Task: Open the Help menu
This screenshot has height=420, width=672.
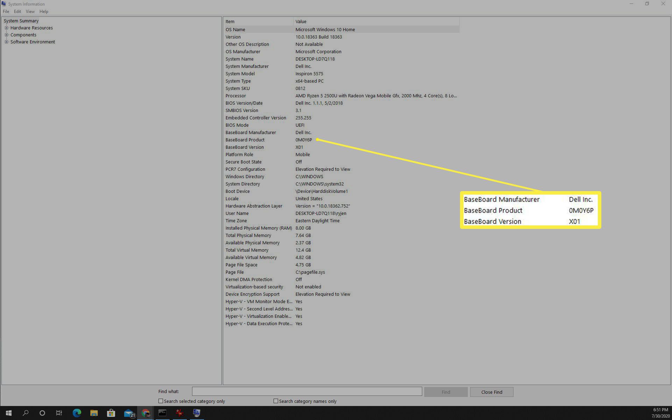Action: 44,12
